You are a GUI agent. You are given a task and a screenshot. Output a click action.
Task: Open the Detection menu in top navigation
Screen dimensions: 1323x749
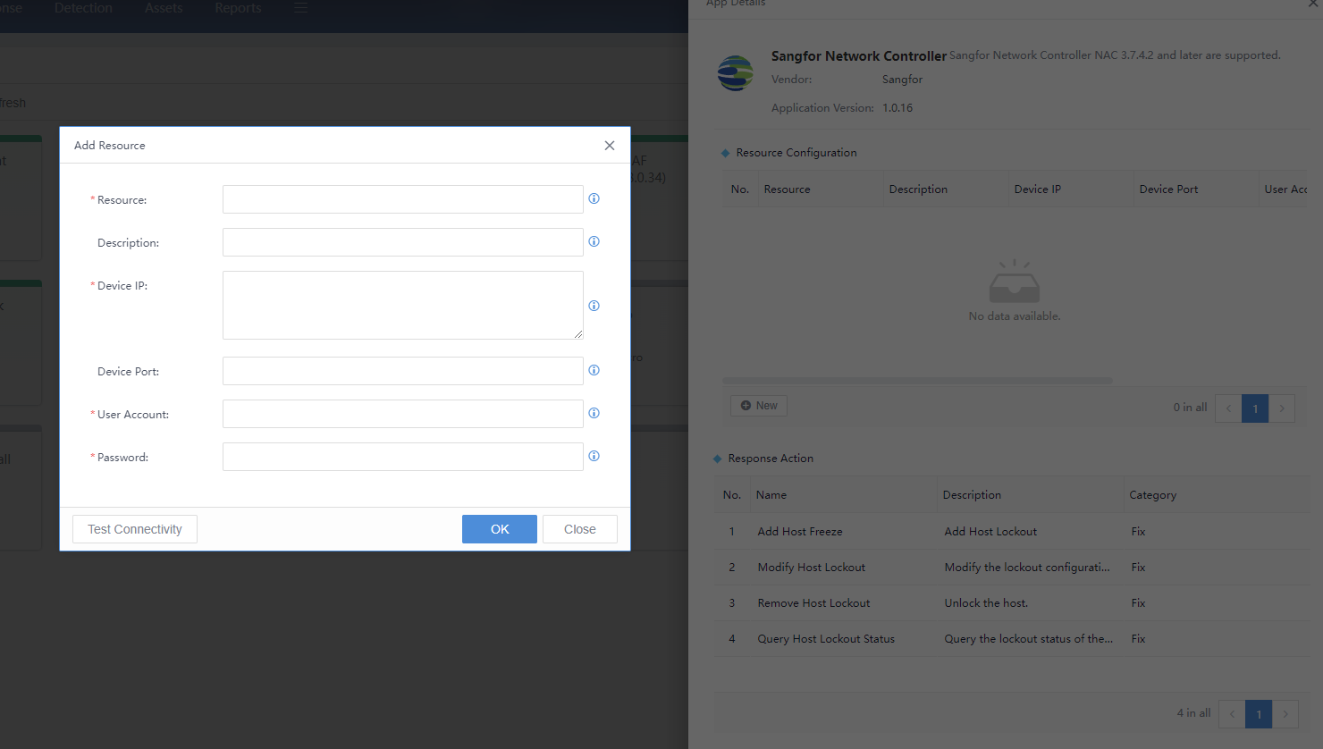tap(83, 8)
